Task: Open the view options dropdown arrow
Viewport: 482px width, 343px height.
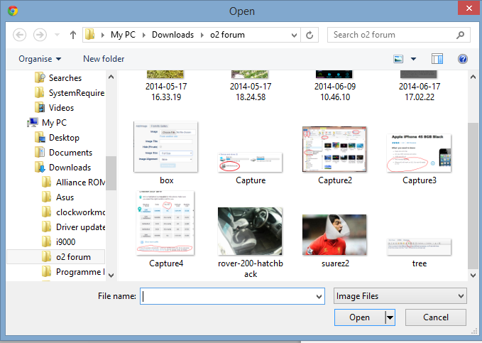Action: 413,59
